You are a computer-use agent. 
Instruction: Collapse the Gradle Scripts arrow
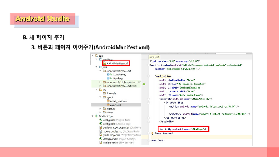pyautogui.click(x=93, y=116)
